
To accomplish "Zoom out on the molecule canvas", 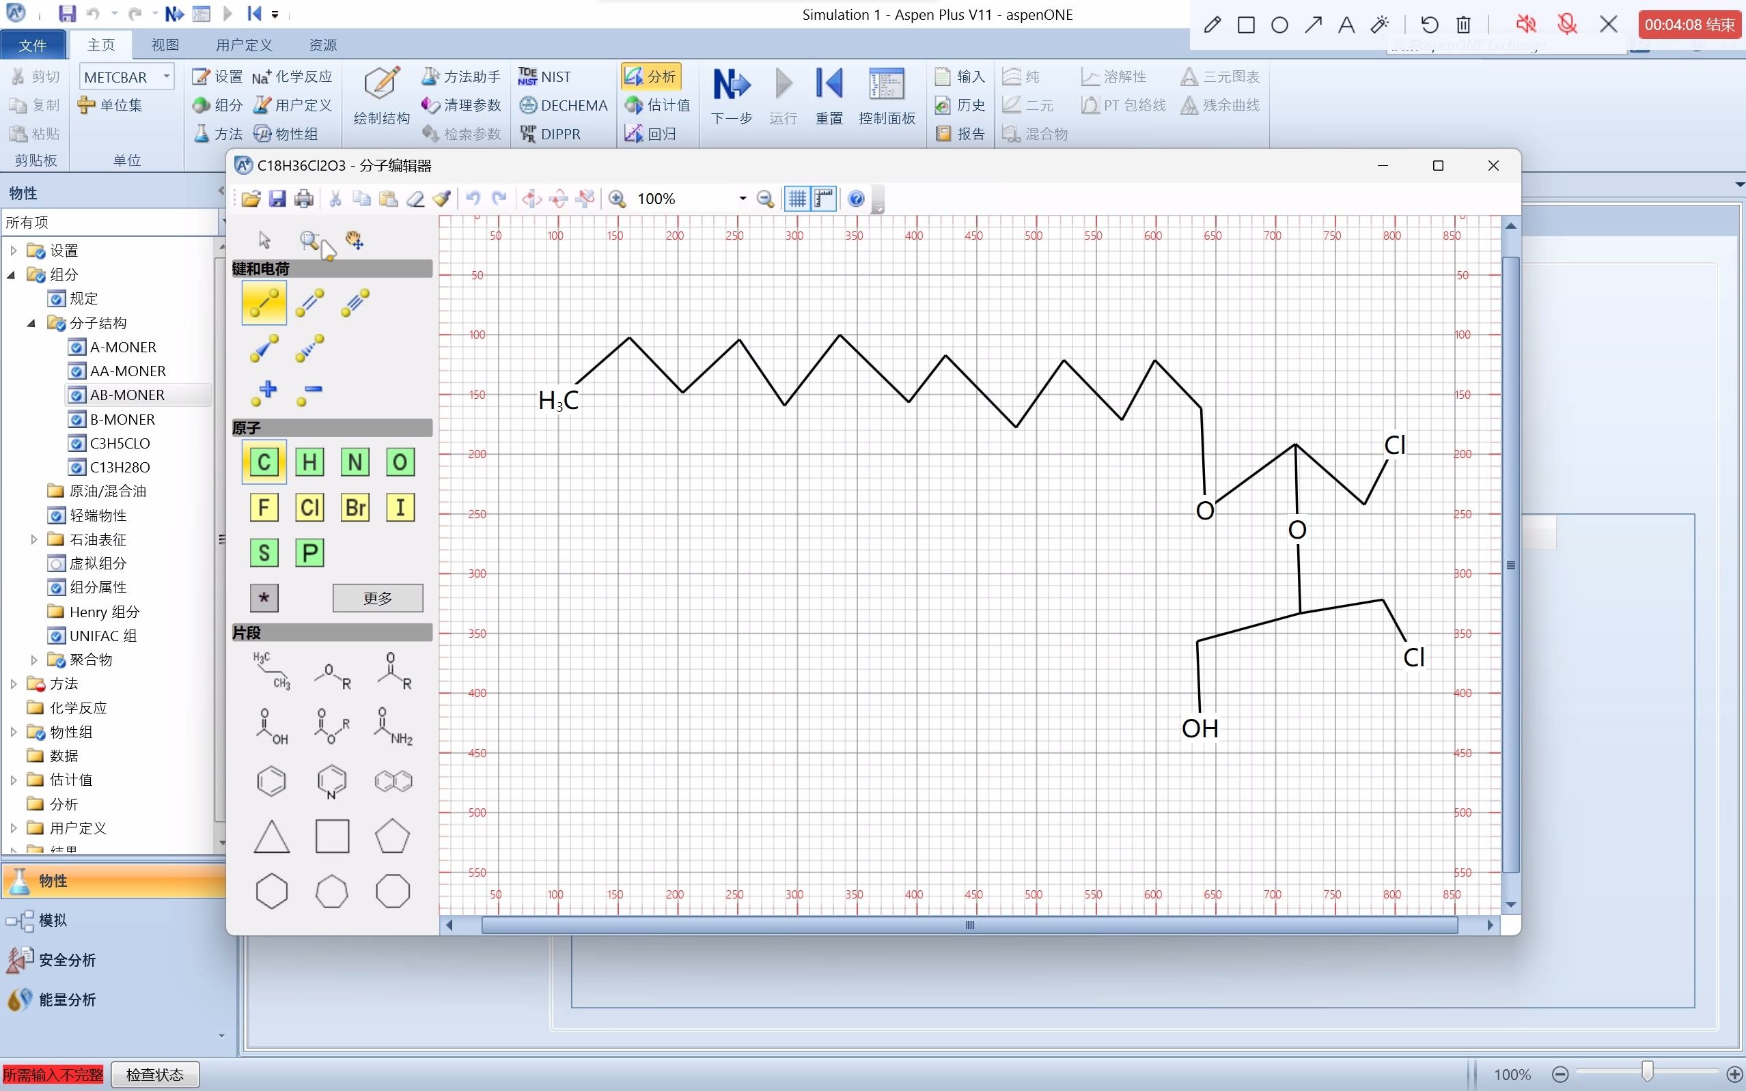I will click(x=766, y=199).
